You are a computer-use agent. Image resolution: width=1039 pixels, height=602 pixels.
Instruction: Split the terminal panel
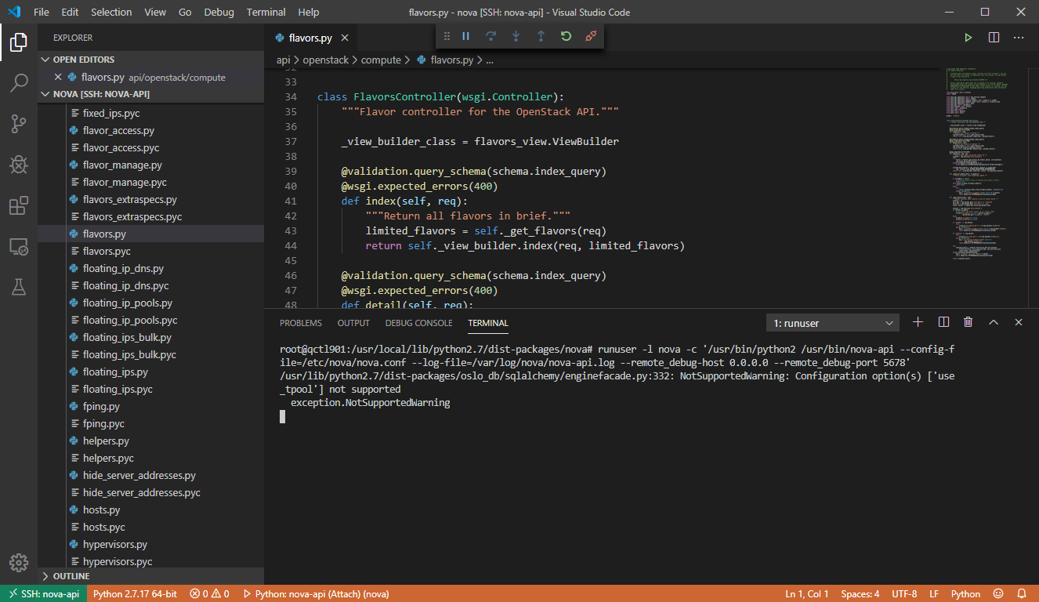tap(943, 322)
